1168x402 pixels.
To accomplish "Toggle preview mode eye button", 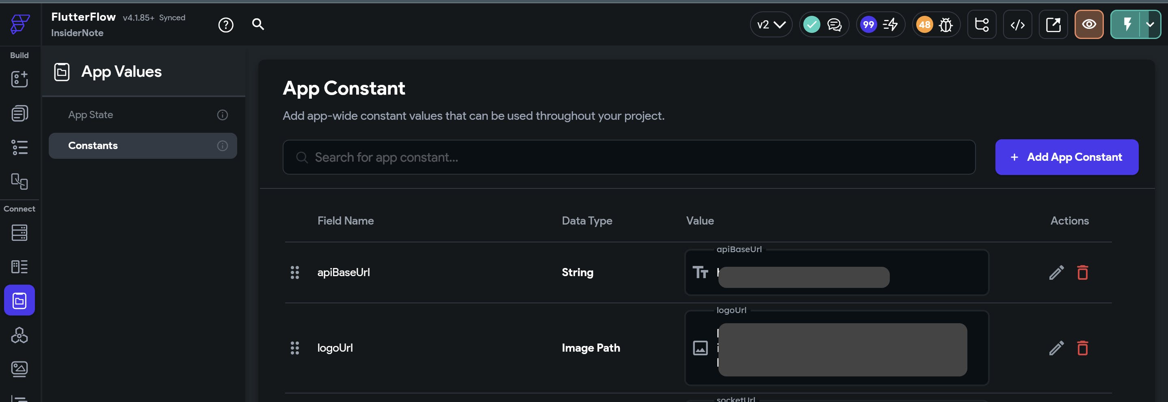I will (1089, 24).
